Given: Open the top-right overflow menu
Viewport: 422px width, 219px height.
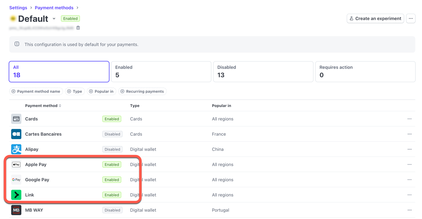Looking at the screenshot, I should (x=411, y=18).
